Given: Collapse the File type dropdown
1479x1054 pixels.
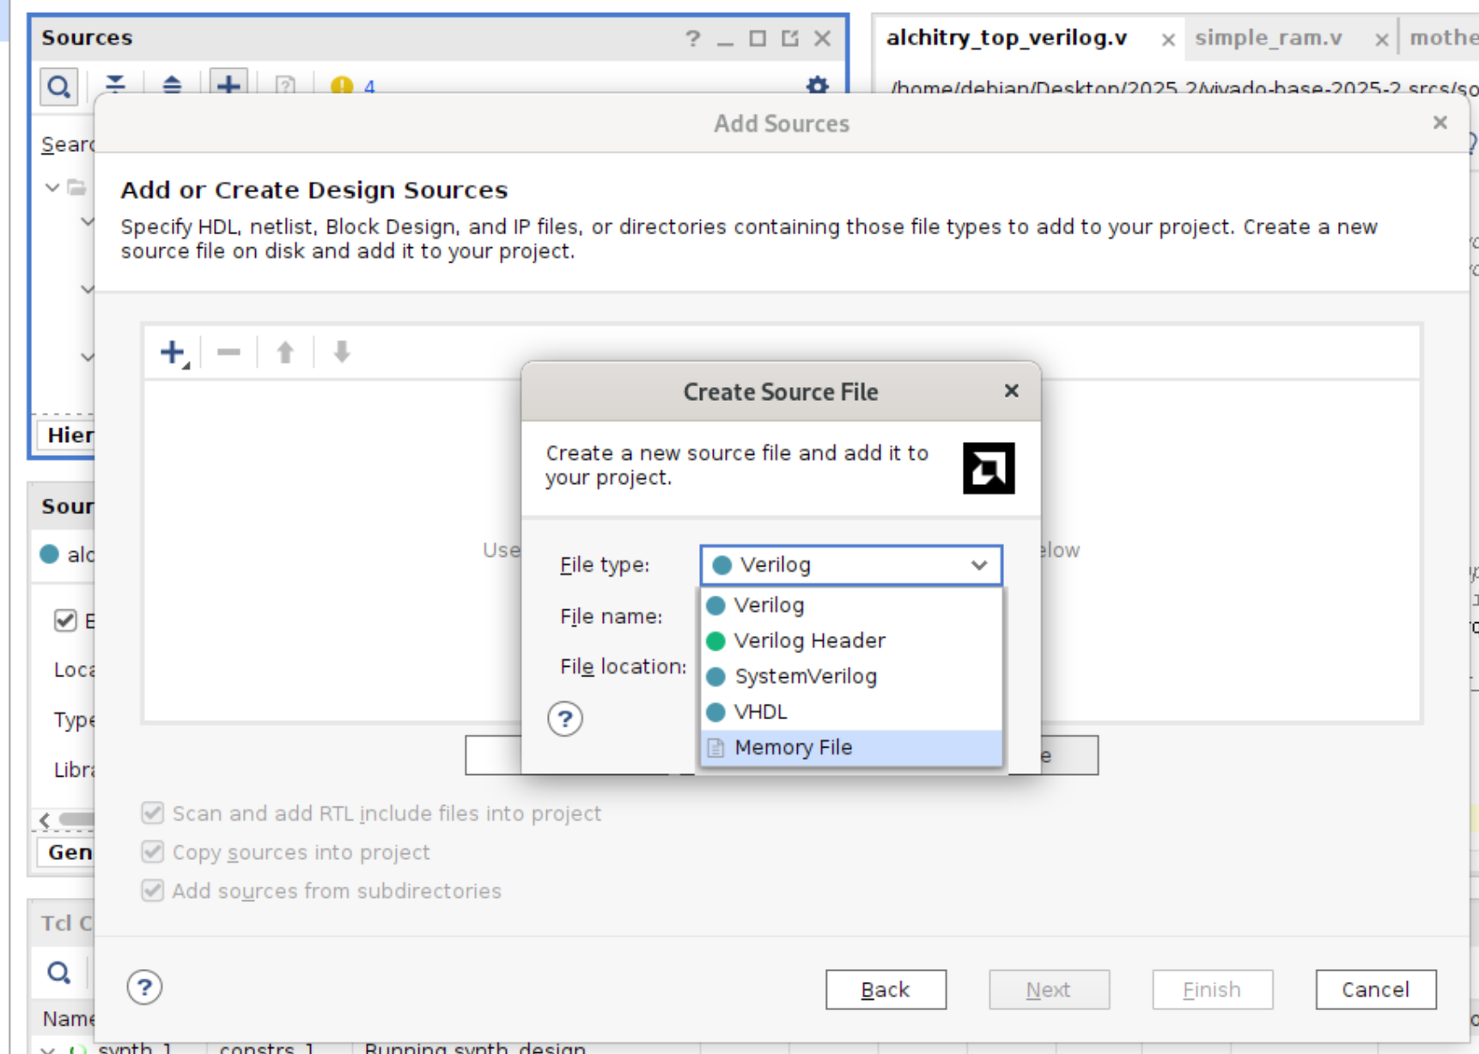Looking at the screenshot, I should coord(978,565).
